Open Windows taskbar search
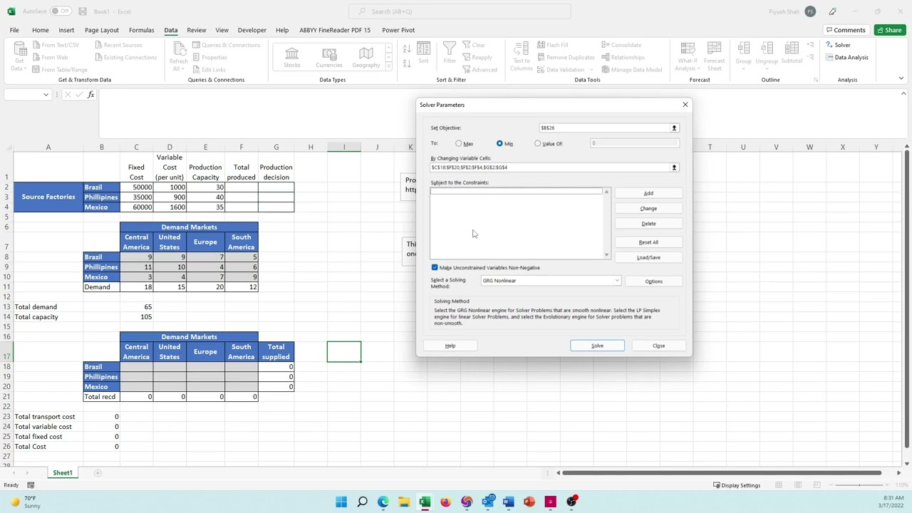Viewport: 912px width, 513px height. (x=362, y=502)
